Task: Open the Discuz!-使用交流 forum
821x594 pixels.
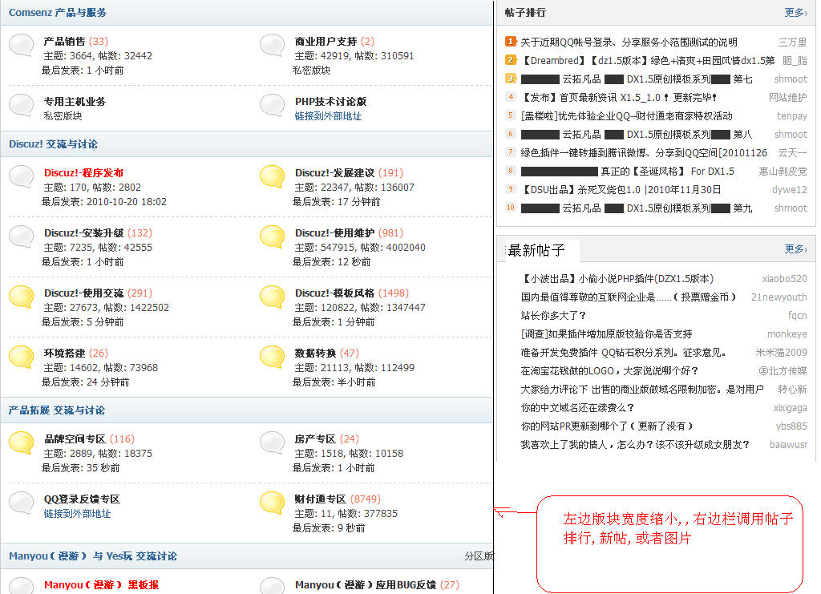Action: (x=83, y=293)
